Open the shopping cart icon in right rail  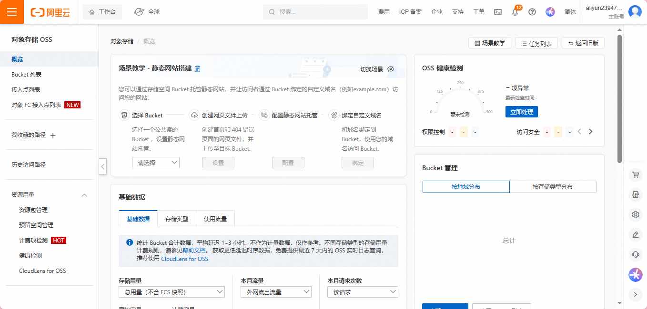point(635,174)
